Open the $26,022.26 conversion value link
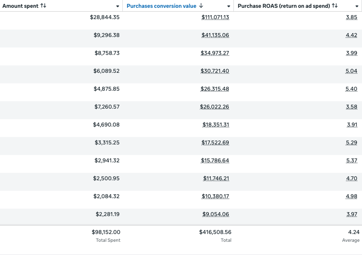This screenshot has height=255, width=362. coord(214,107)
